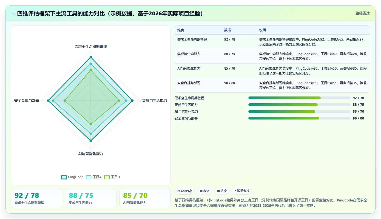Image resolution: width=381 pixels, height=219 pixels.
Task: Click the lightning icon beside the title
Action: (x=13, y=14)
